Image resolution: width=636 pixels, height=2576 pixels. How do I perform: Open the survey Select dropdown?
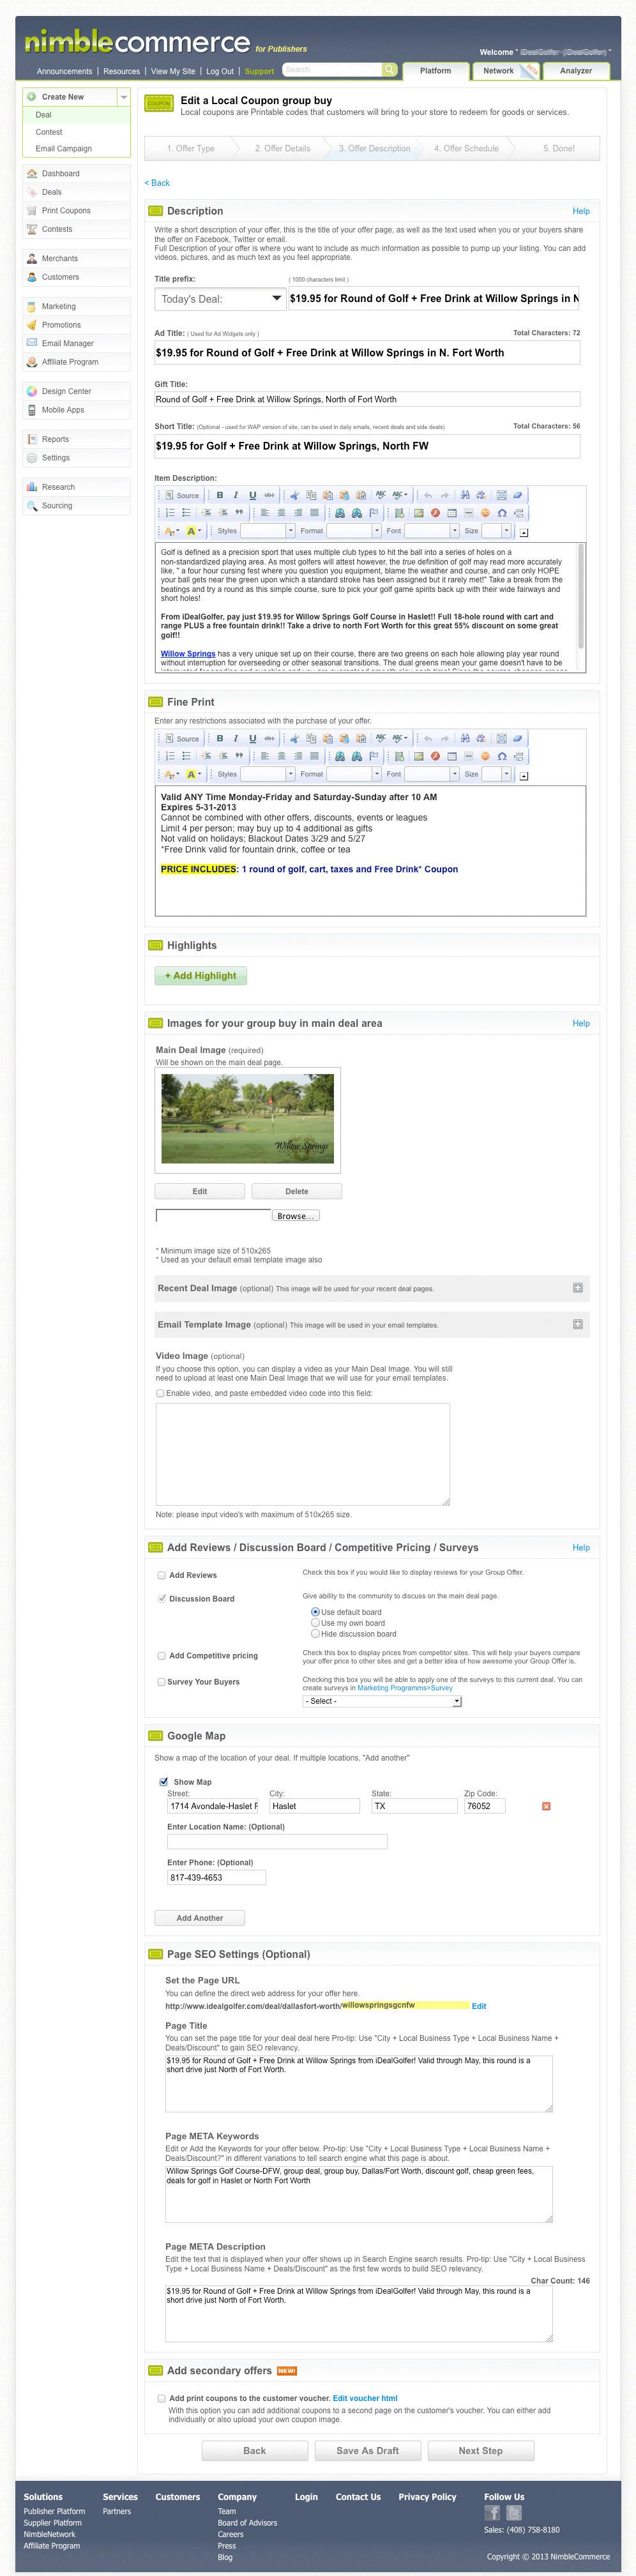382,1701
